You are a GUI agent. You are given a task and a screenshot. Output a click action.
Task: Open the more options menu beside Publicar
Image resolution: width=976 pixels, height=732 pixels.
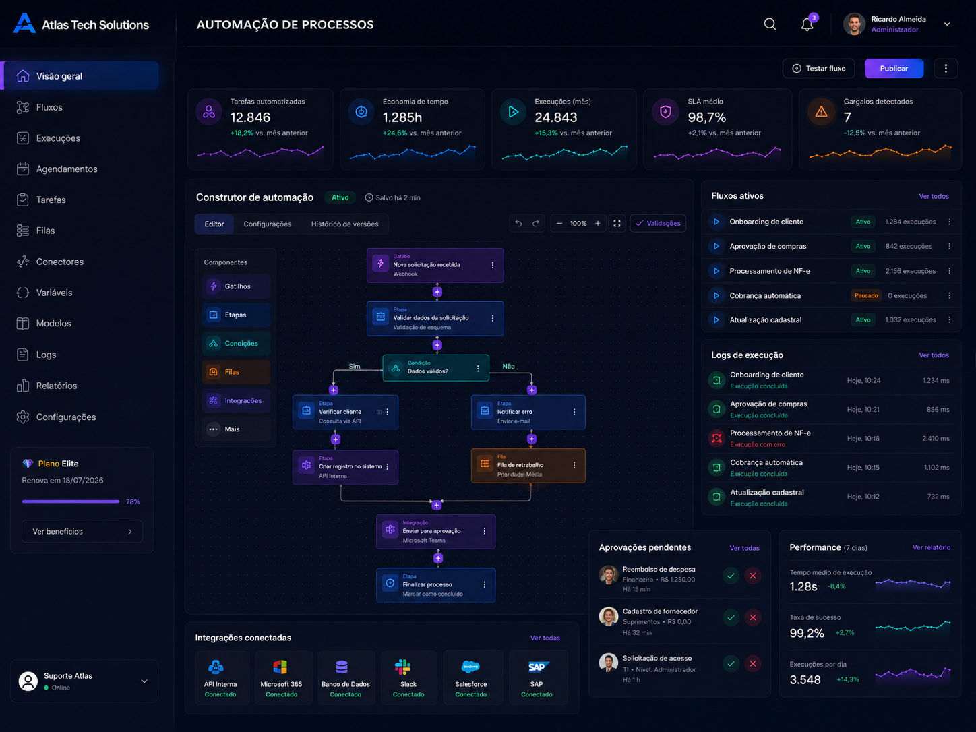pos(946,68)
